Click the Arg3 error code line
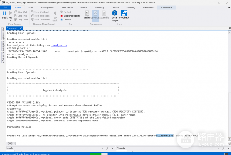The height and width of the screenshot is (155, 231). (x=67, y=118)
